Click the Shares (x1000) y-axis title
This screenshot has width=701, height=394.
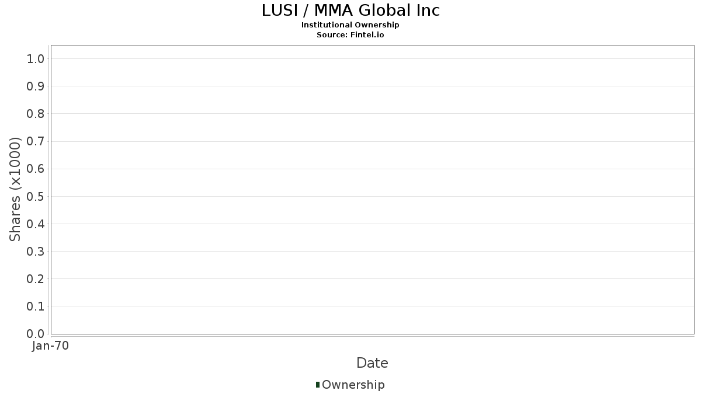coord(16,189)
